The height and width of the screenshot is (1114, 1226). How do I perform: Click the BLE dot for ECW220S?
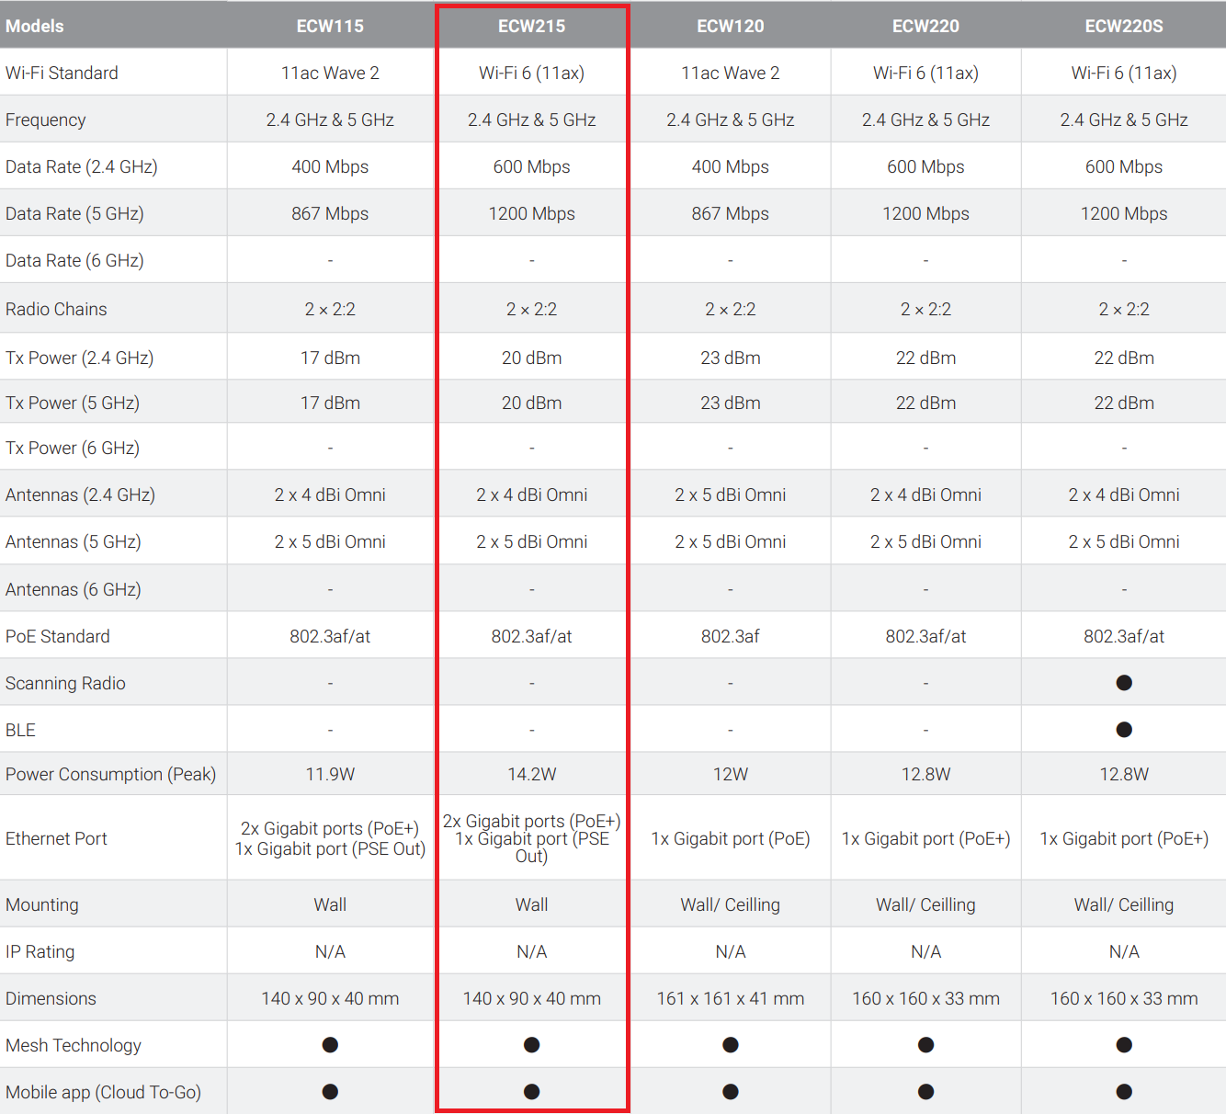pos(1124,730)
